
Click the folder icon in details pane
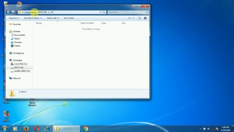12,94
